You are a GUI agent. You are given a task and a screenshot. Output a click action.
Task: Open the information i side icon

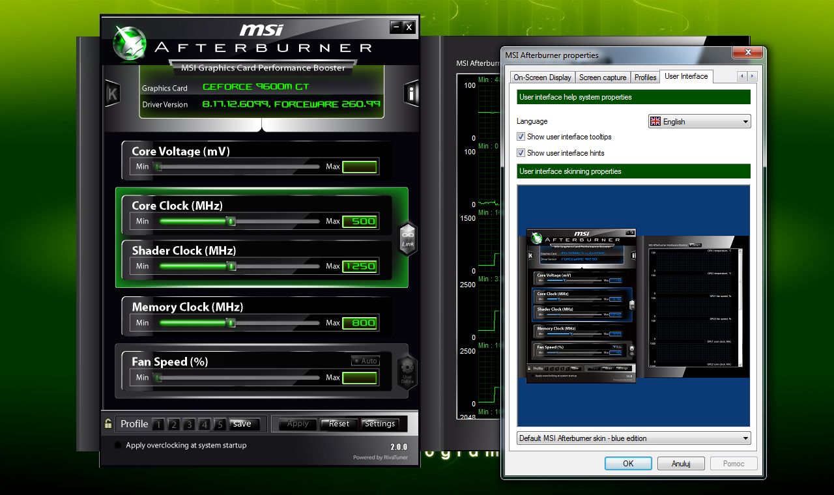coord(411,94)
